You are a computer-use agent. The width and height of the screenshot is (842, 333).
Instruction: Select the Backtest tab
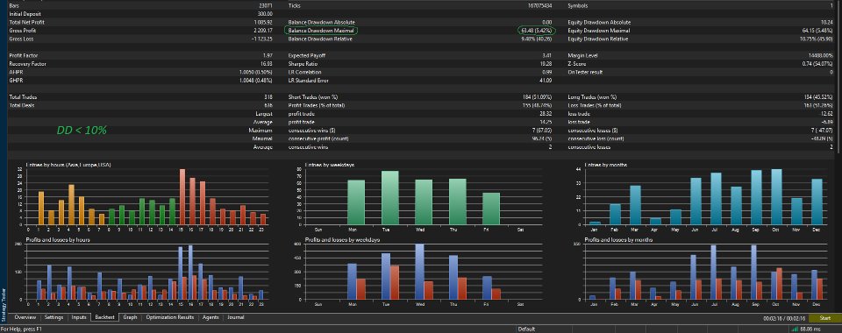104,317
